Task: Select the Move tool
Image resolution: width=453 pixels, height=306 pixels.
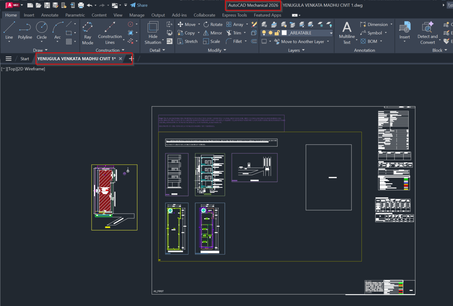Action: 187,24
